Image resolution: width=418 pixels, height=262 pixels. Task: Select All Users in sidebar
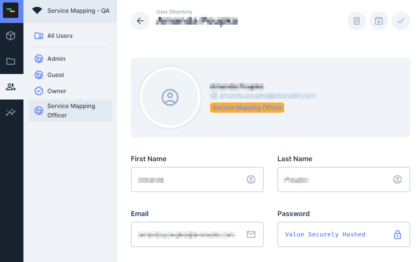(x=60, y=36)
